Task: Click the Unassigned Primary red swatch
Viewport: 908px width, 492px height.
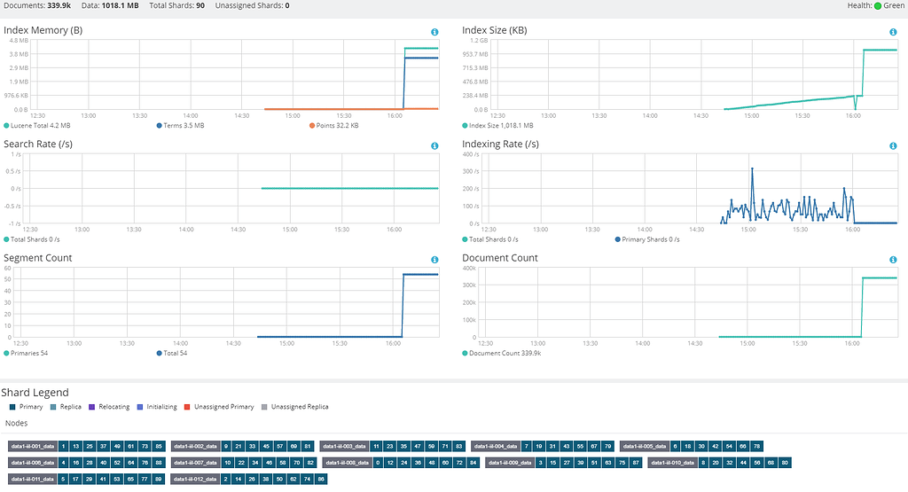Action: pos(187,407)
